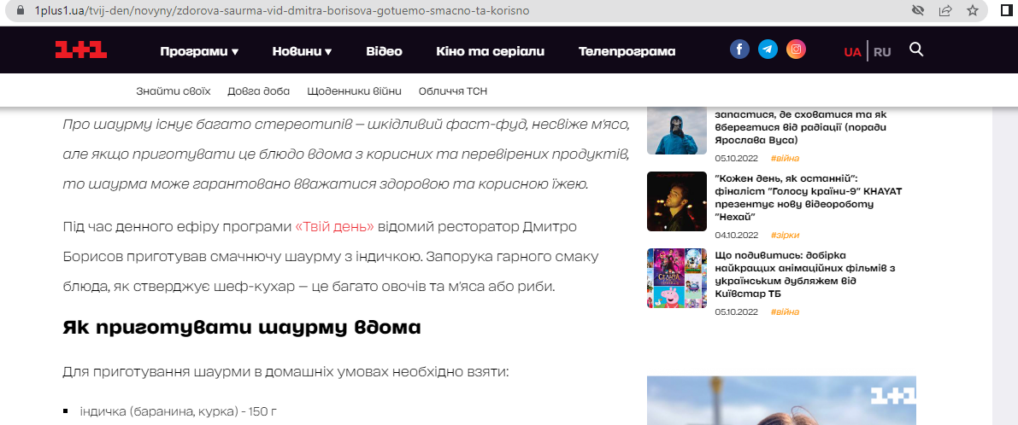
Task: Expand the Програми dropdown menu
Action: click(x=199, y=51)
